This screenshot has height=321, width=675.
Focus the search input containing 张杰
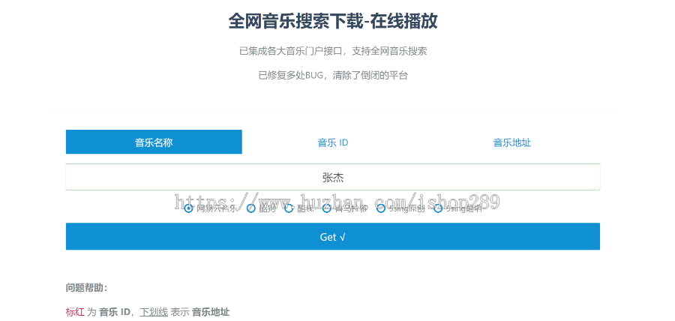[333, 177]
